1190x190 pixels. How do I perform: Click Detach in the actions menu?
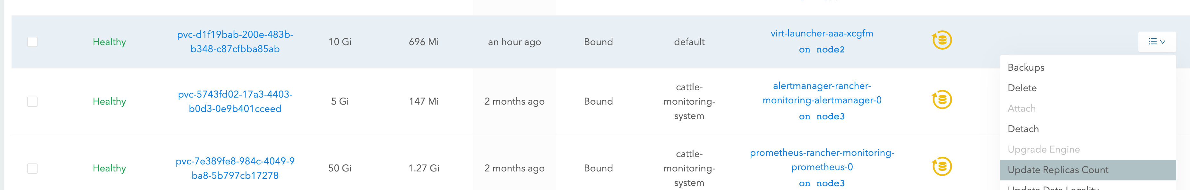pos(1023,129)
